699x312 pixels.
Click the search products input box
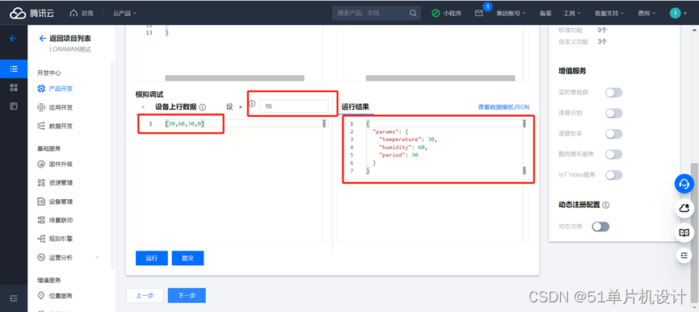point(372,13)
